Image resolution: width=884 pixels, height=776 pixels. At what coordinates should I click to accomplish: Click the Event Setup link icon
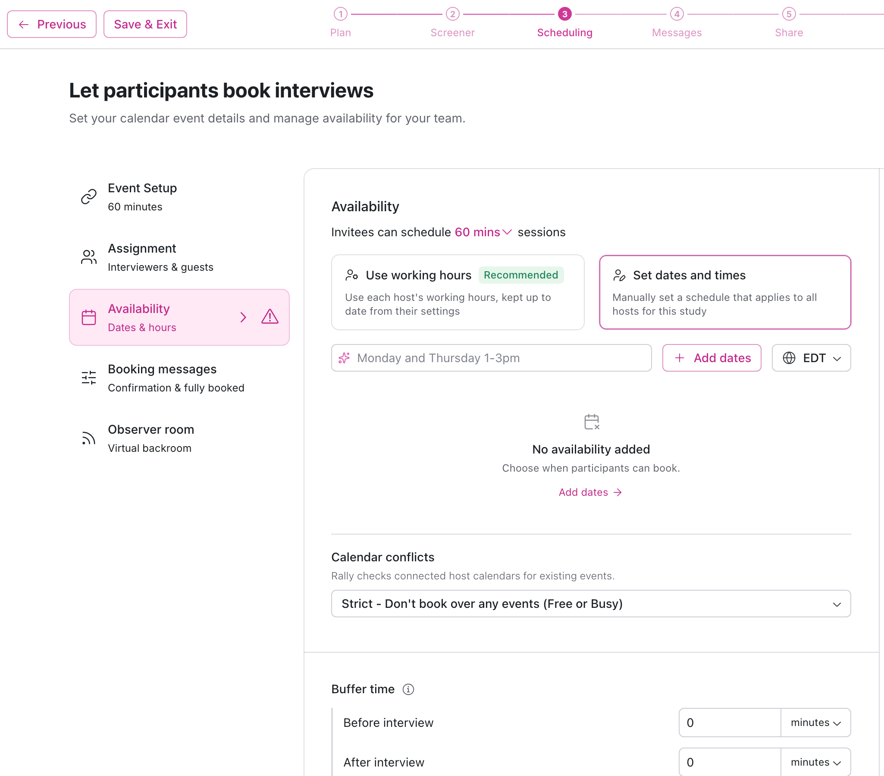(x=89, y=197)
